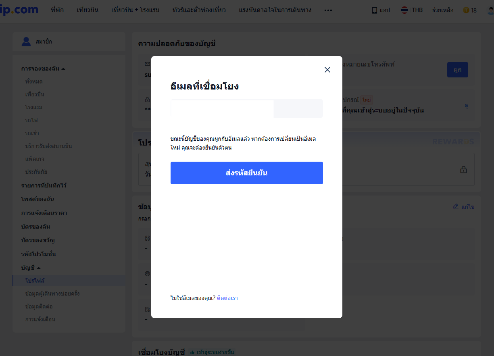The width and height of the screenshot is (494, 356).
Task: Close the linked email dialog
Action: click(x=327, y=70)
